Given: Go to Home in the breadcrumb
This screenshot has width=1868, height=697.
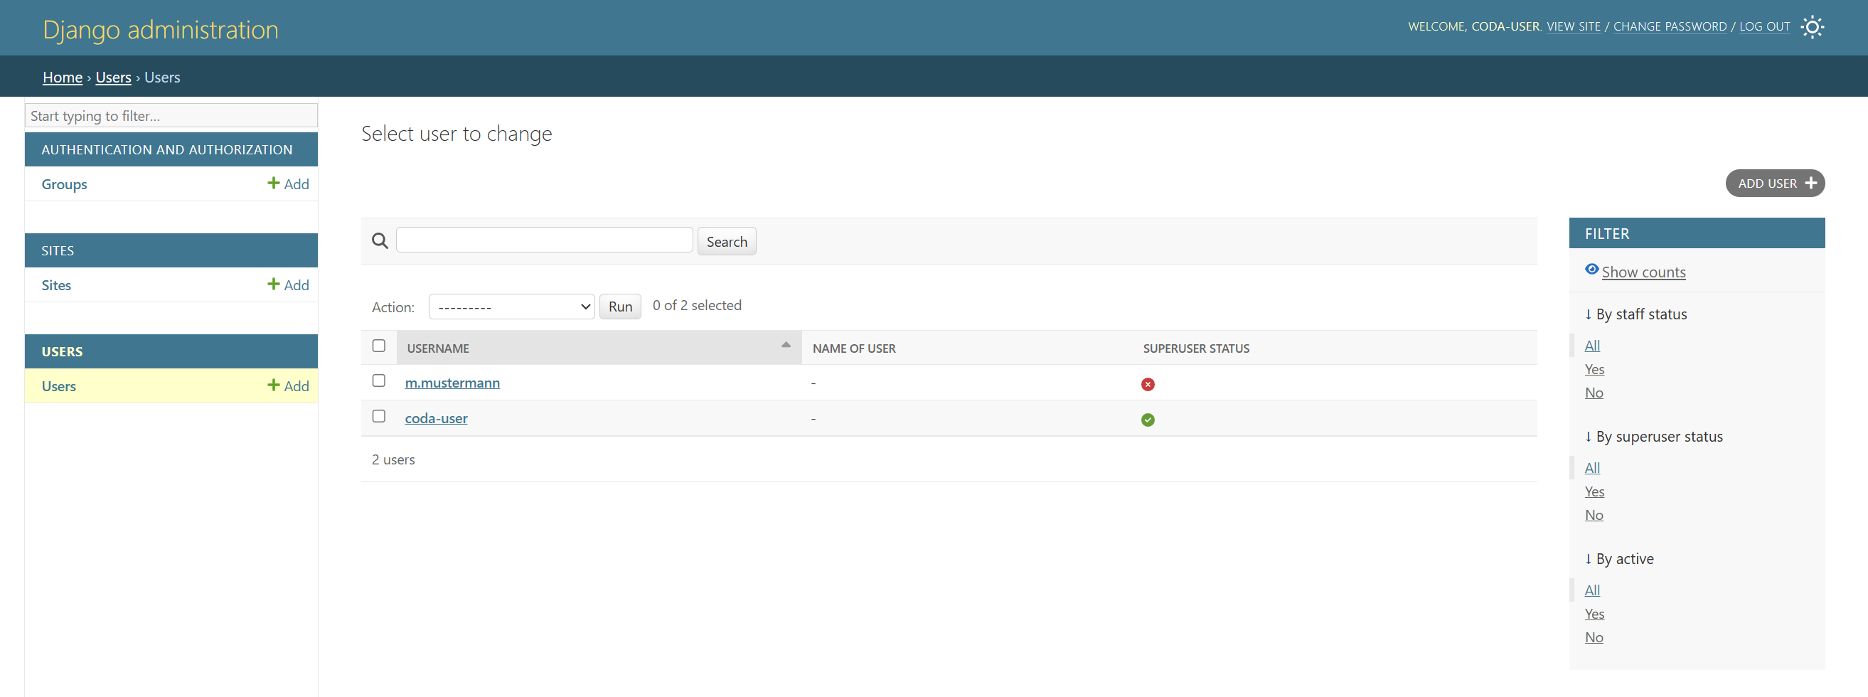Looking at the screenshot, I should (63, 77).
